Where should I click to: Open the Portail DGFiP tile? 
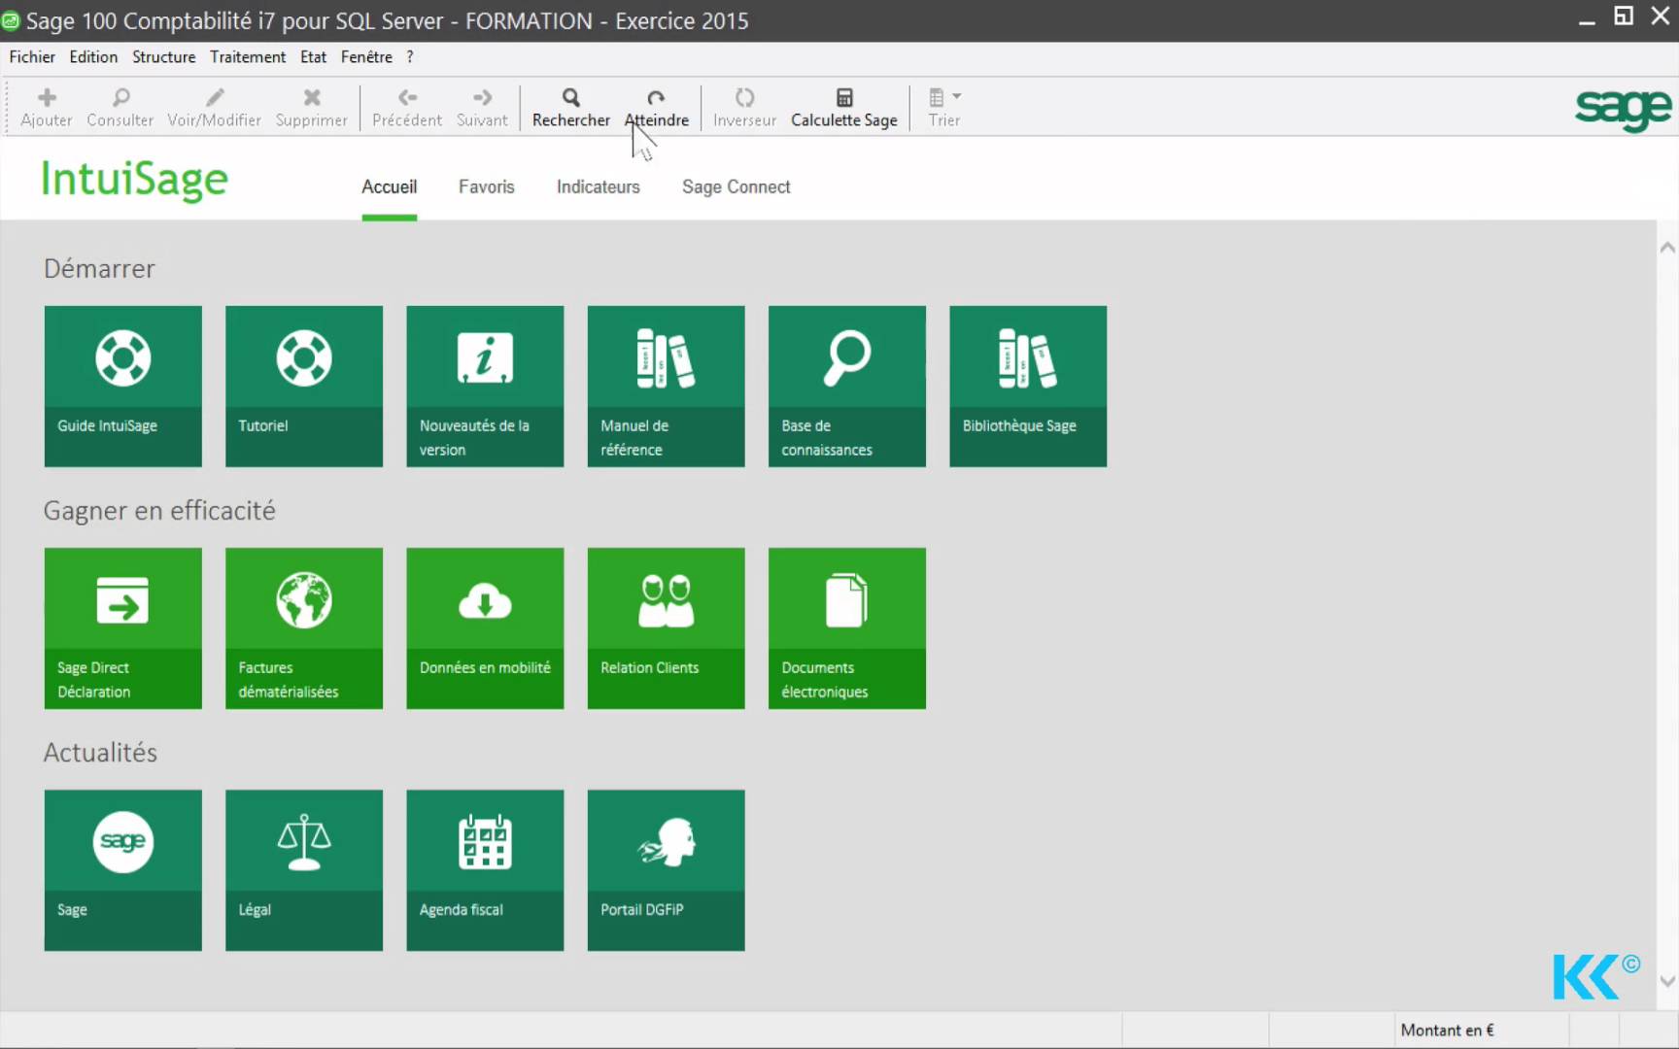click(x=667, y=870)
